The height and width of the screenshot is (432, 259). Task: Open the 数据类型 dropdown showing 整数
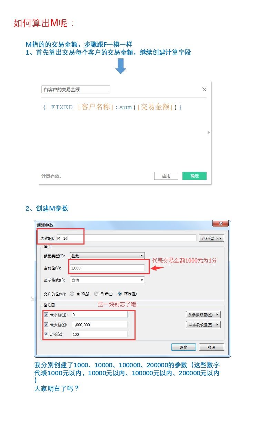tap(107, 256)
